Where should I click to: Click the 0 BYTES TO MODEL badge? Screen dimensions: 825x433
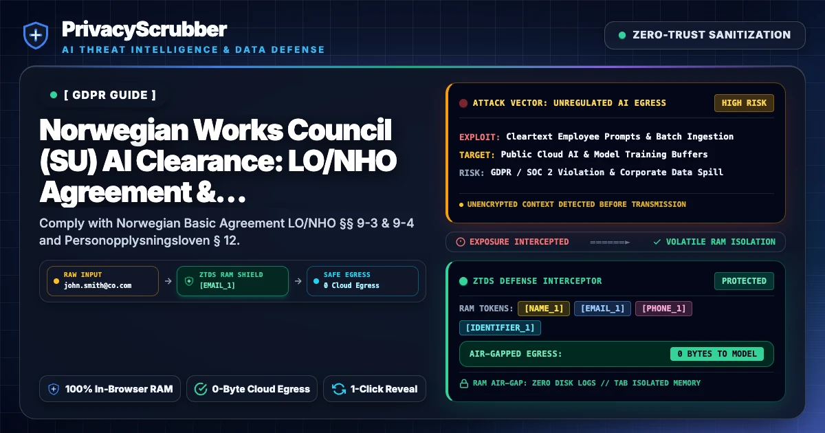[x=717, y=354]
